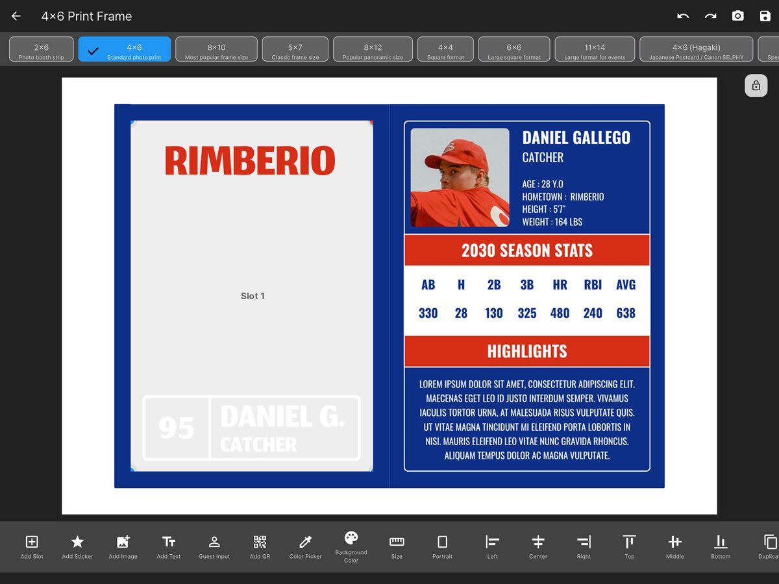Screen dimensions: 779x584
Task: Select the 4×6 standard photo print size
Action: click(125, 49)
